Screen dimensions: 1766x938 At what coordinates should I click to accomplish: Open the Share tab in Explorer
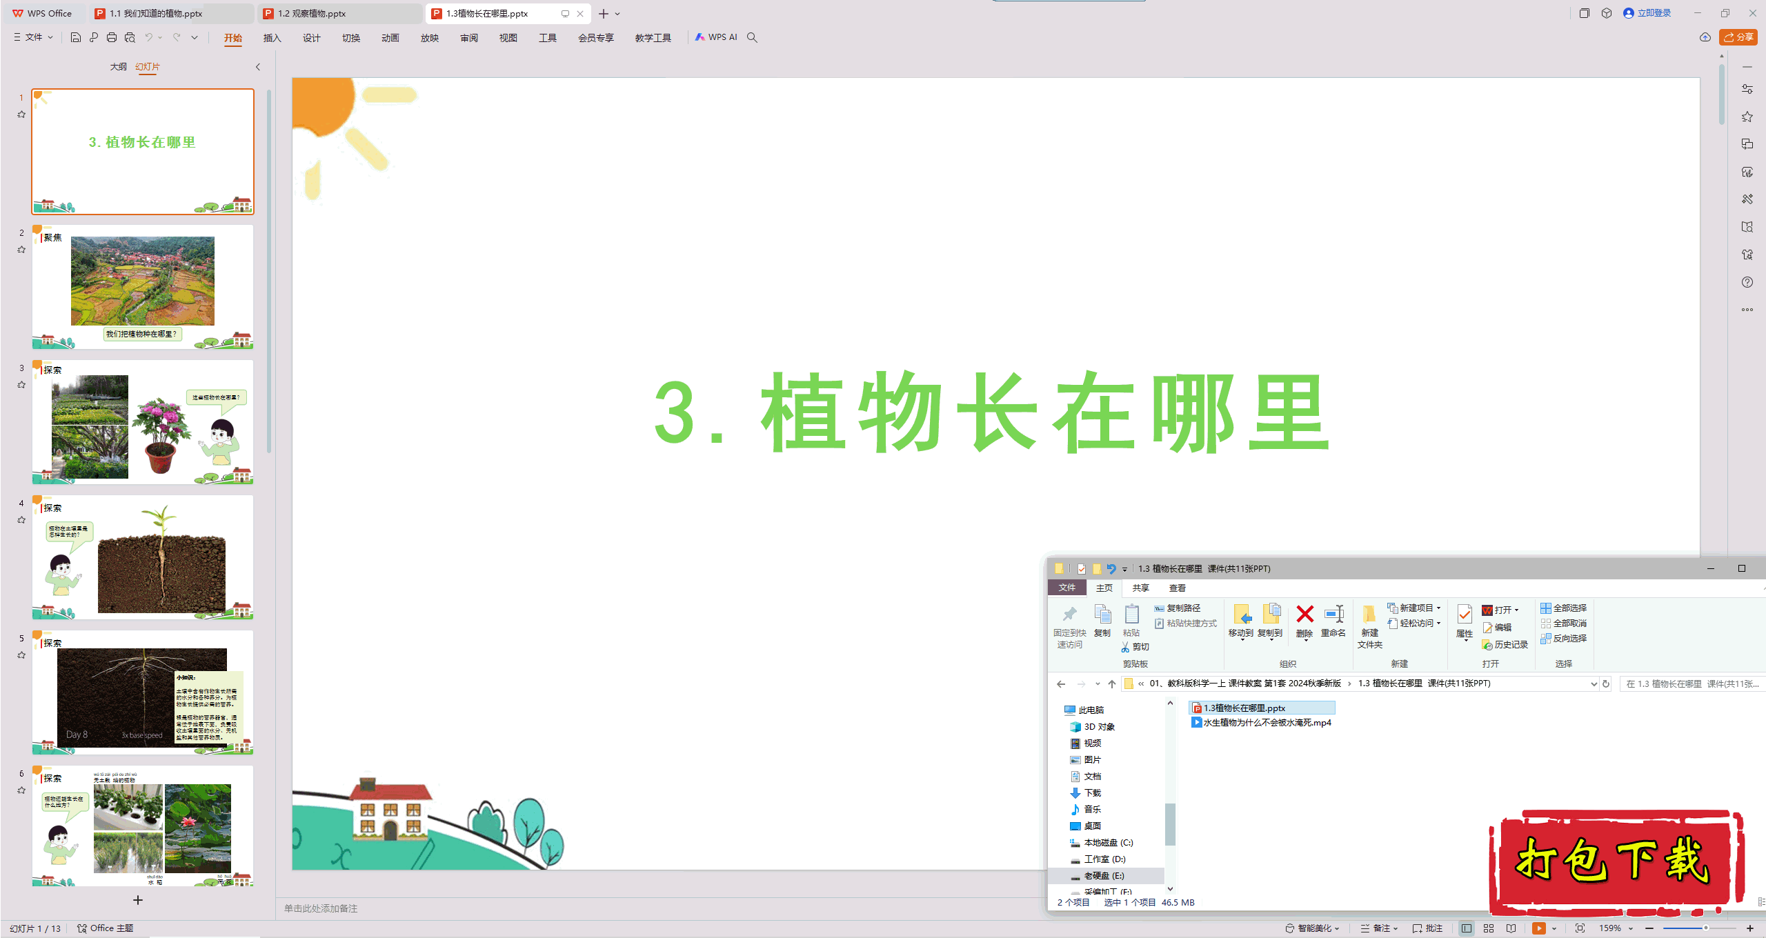click(x=1141, y=588)
